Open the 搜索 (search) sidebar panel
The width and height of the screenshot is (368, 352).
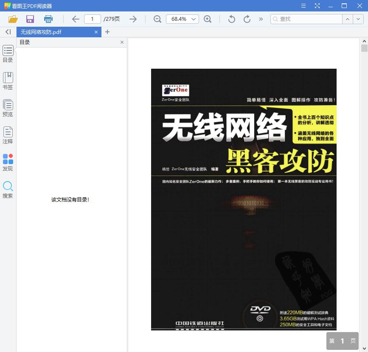click(8, 190)
